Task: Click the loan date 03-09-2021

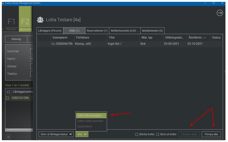Action: [171, 44]
